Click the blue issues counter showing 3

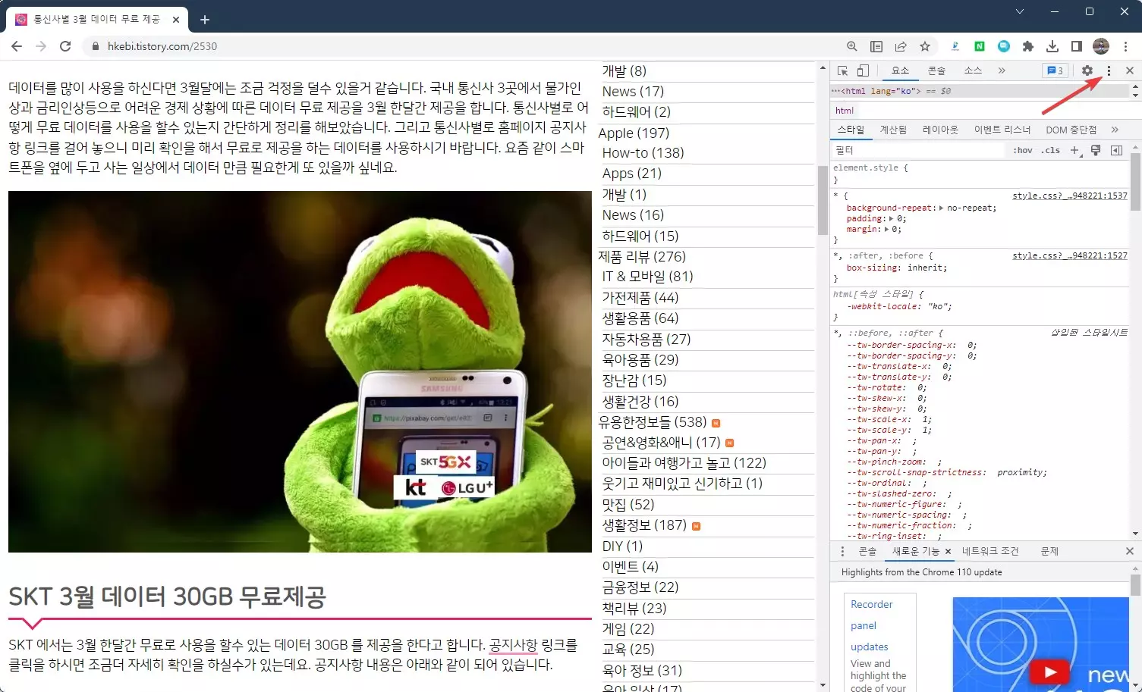click(x=1055, y=70)
